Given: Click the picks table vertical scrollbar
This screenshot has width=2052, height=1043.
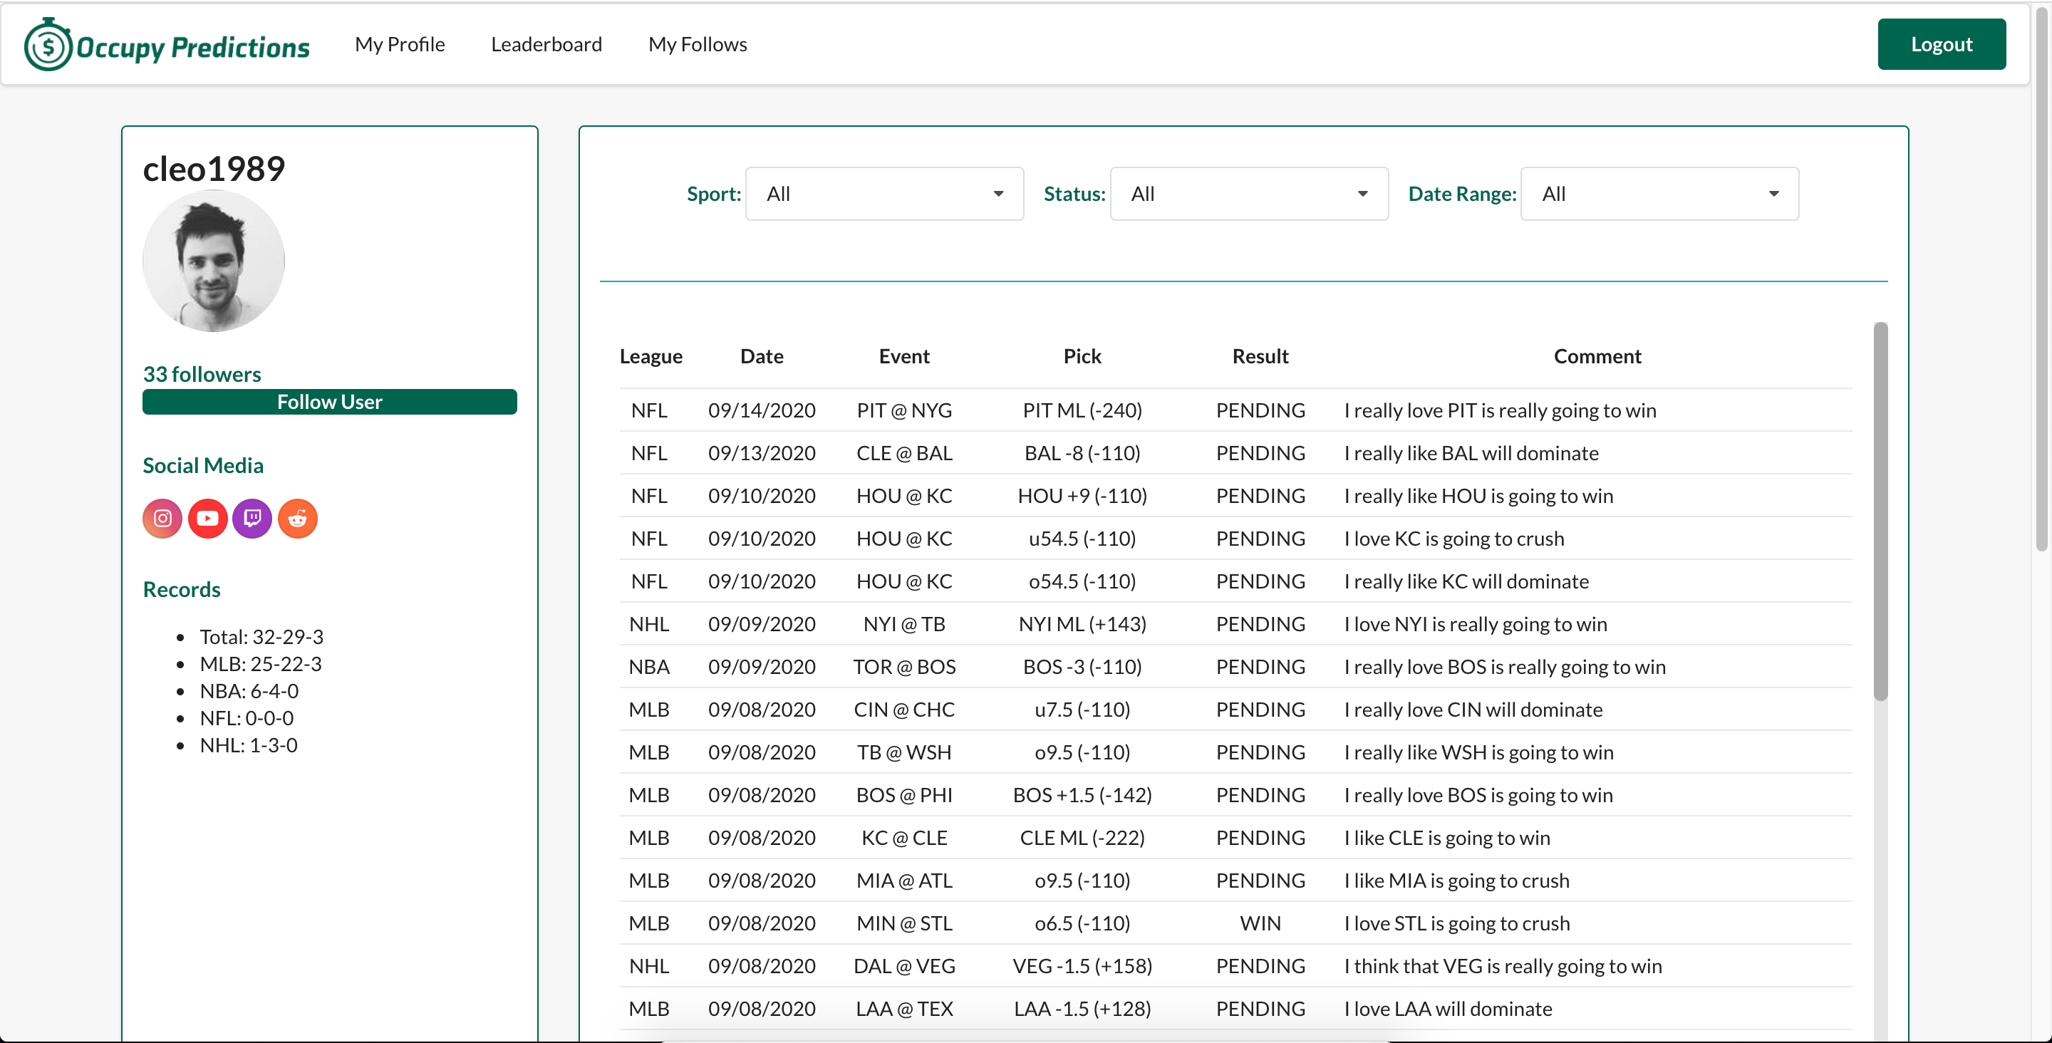Looking at the screenshot, I should (x=1880, y=510).
